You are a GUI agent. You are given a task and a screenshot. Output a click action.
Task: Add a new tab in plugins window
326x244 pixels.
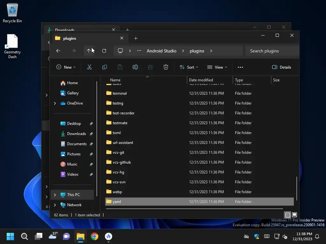(x=136, y=38)
